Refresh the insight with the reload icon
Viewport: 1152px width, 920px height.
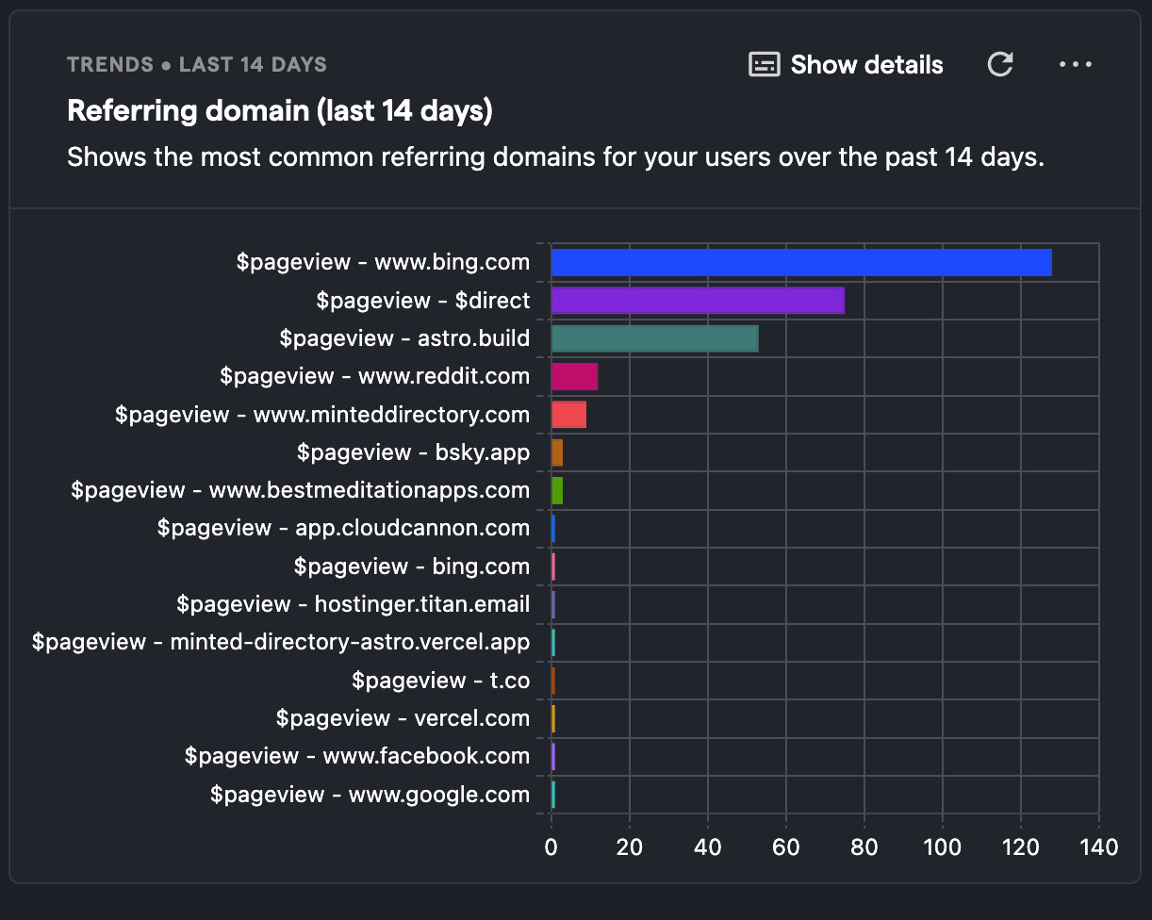point(1000,64)
